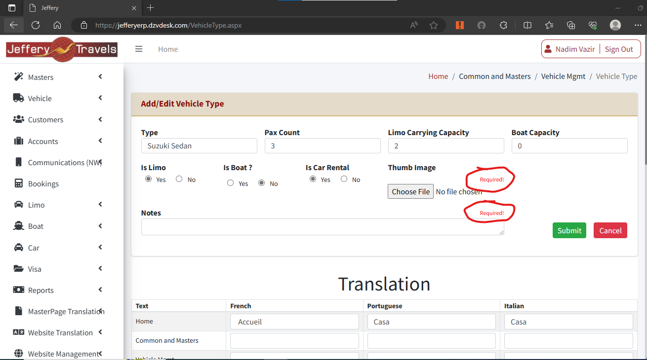The width and height of the screenshot is (647, 360).
Task: Open the Limo sidebar menu item
Action: pyautogui.click(x=36, y=205)
